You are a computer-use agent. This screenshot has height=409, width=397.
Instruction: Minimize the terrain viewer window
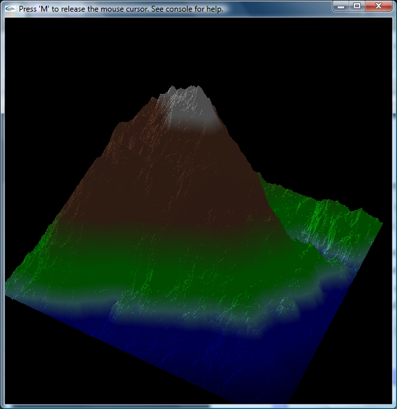coord(340,6)
